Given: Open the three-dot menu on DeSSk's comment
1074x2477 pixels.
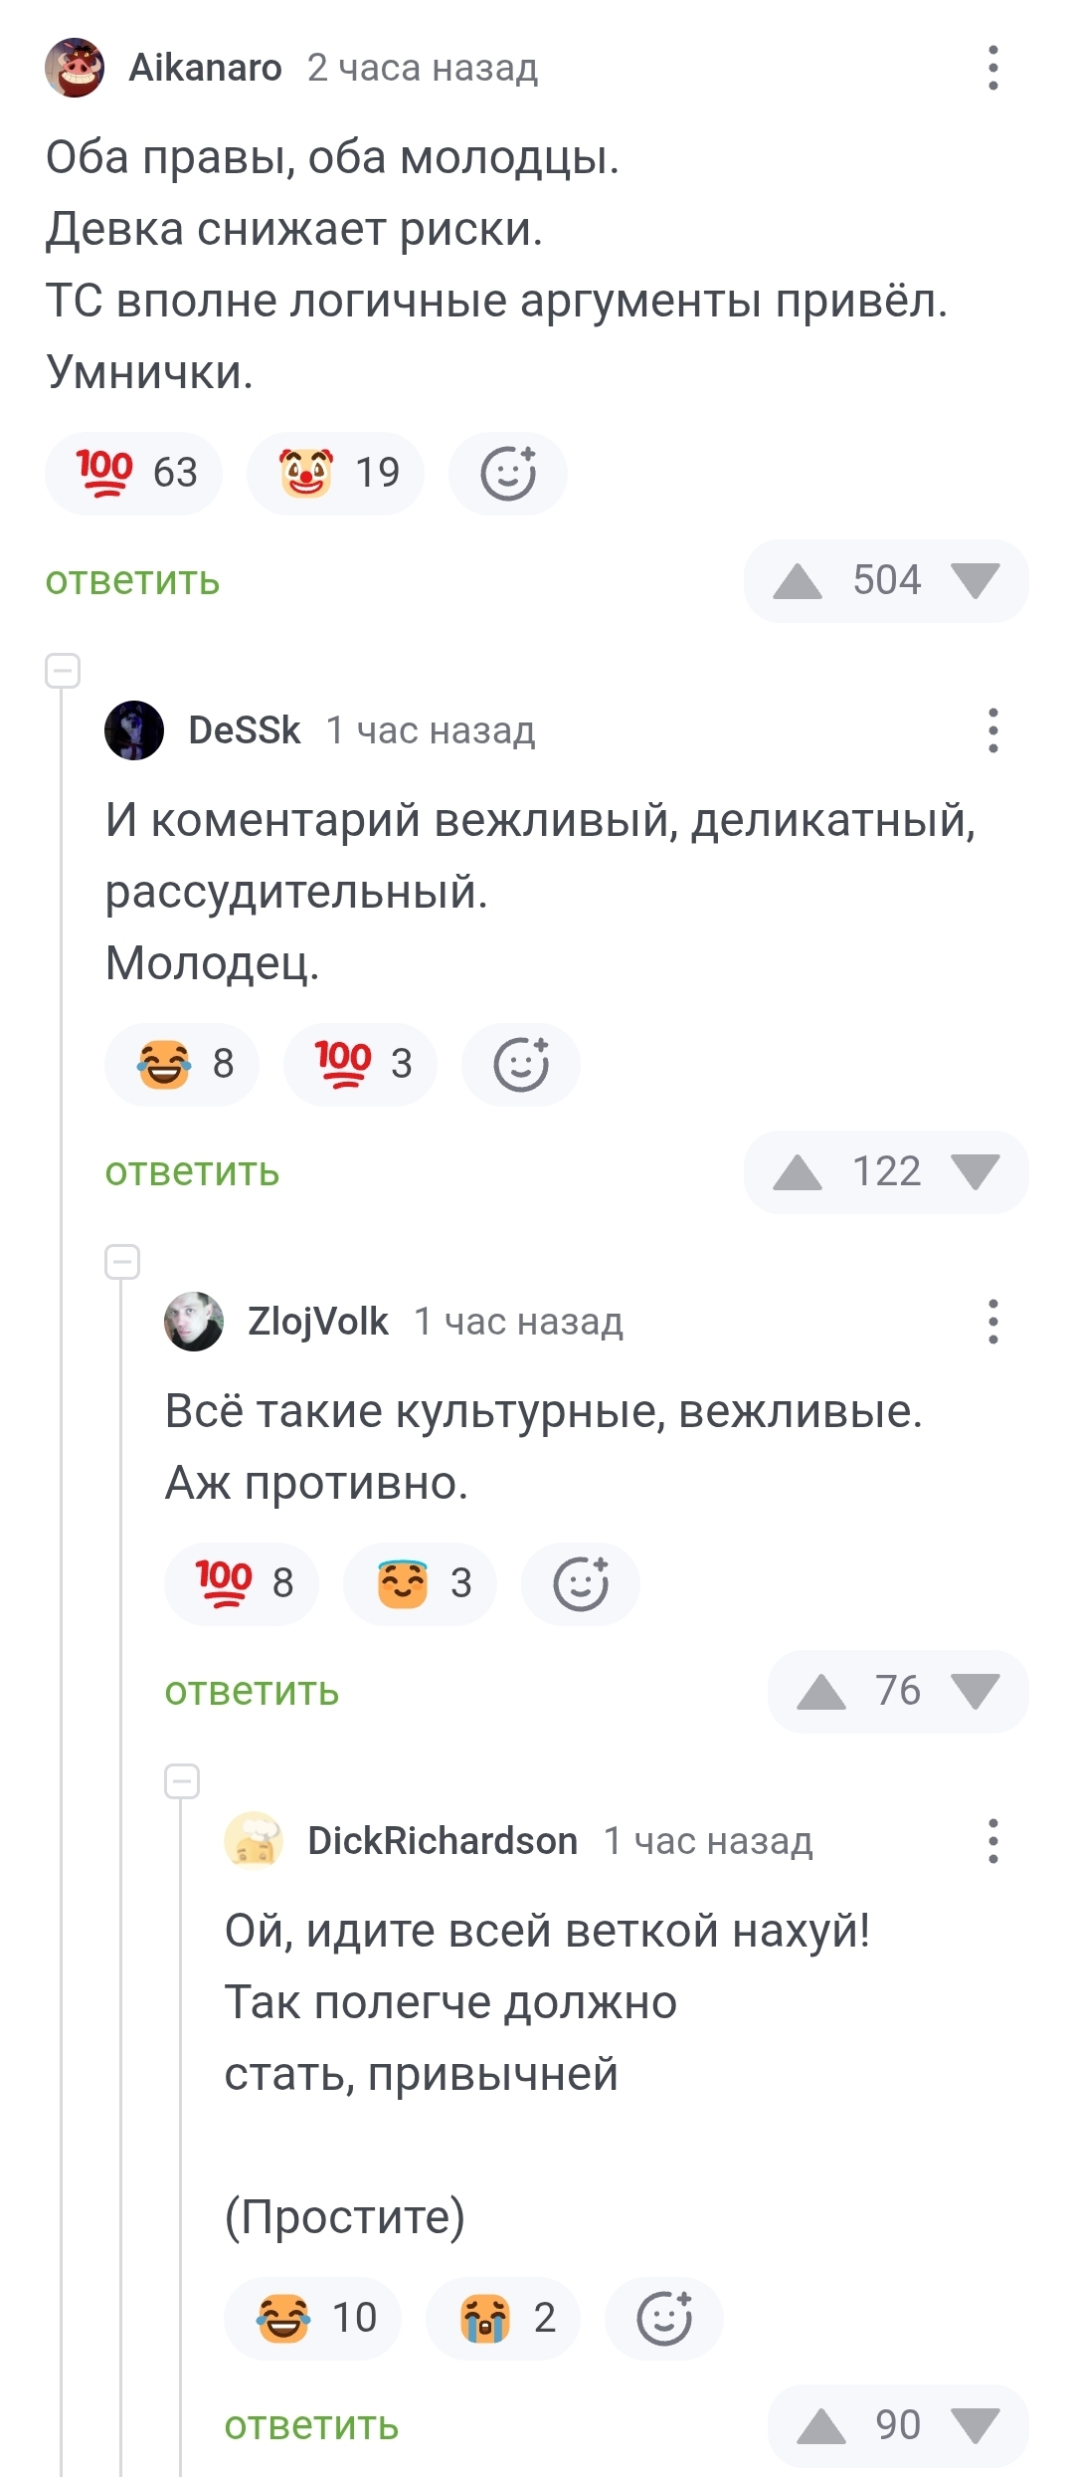Looking at the screenshot, I should pyautogui.click(x=992, y=730).
